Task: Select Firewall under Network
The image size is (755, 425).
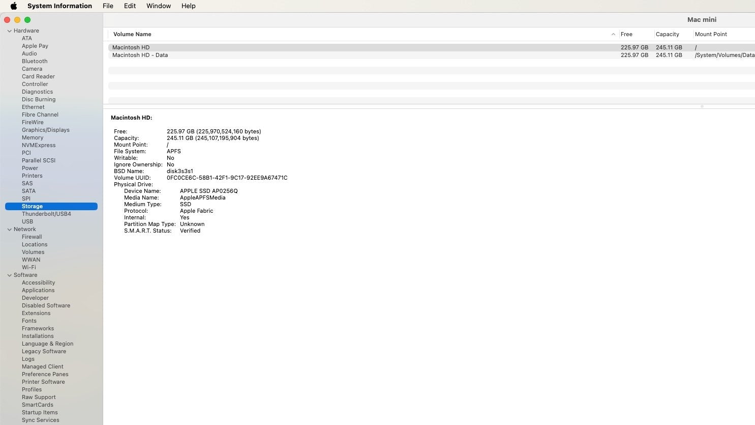Action: pyautogui.click(x=32, y=237)
